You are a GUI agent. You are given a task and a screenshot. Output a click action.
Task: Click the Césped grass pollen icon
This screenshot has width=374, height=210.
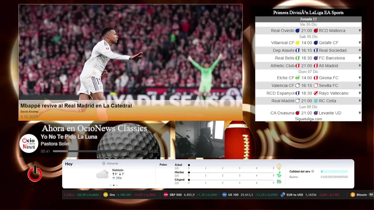click(x=279, y=181)
